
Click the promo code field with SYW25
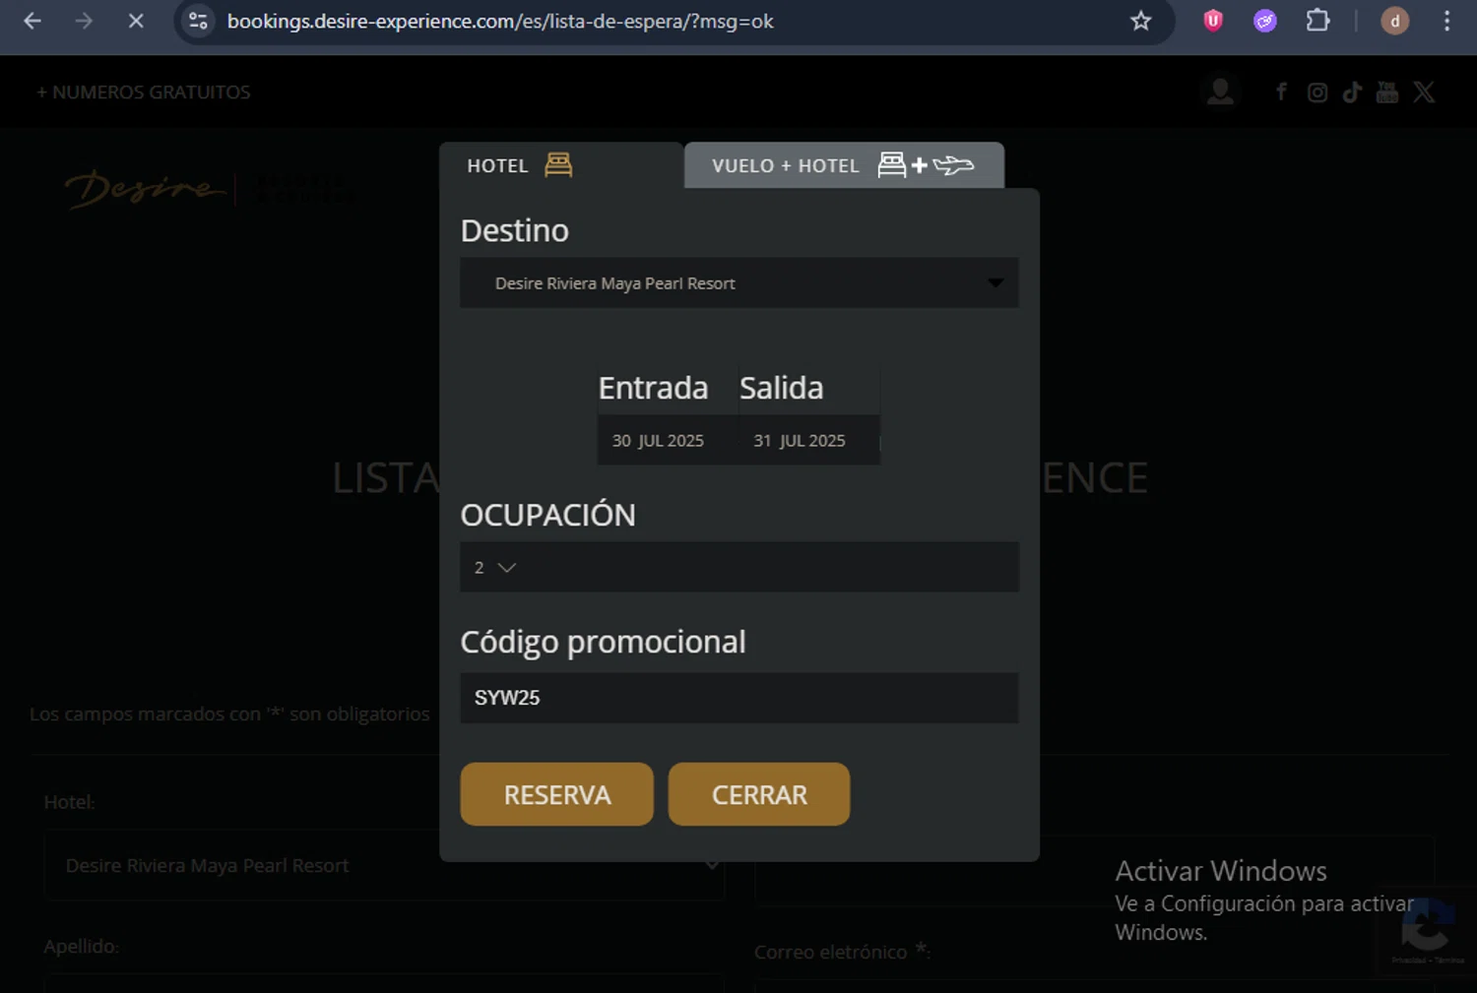(x=738, y=698)
